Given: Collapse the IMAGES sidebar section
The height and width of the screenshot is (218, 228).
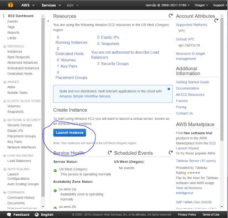Looking at the screenshot, I should 5,82.
